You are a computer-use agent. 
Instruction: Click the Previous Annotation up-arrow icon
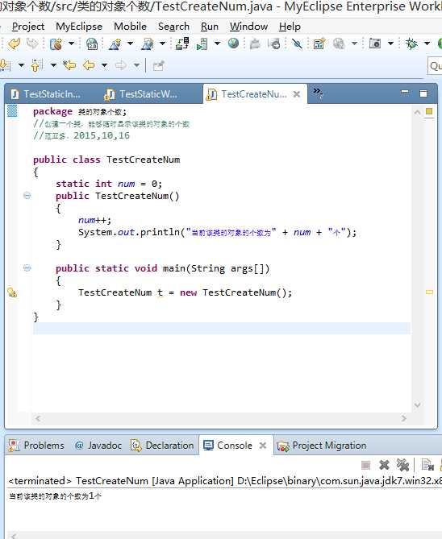point(36,65)
